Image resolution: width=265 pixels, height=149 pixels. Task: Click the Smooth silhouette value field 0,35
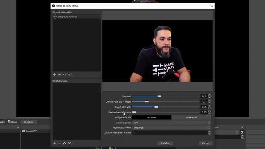click(204, 107)
